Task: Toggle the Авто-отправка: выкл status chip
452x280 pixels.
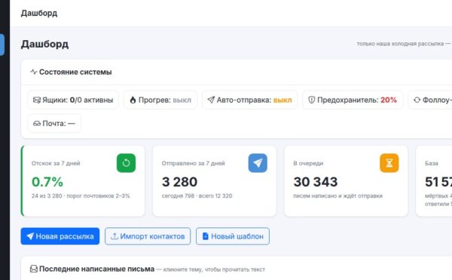Action: [249, 100]
